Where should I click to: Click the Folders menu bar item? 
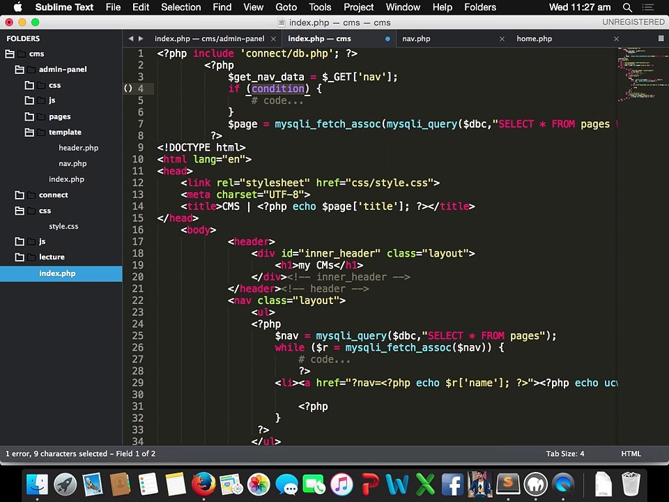pos(480,7)
